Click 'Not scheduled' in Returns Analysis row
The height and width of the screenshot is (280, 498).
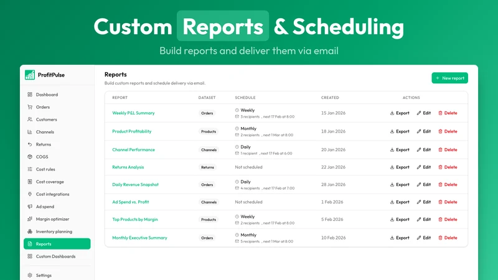(248, 167)
